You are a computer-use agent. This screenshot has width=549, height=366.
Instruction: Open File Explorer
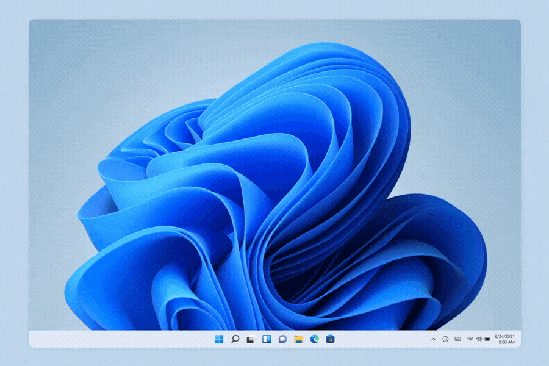[x=299, y=340]
